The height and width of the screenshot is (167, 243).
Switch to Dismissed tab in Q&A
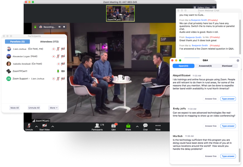click(x=227, y=66)
